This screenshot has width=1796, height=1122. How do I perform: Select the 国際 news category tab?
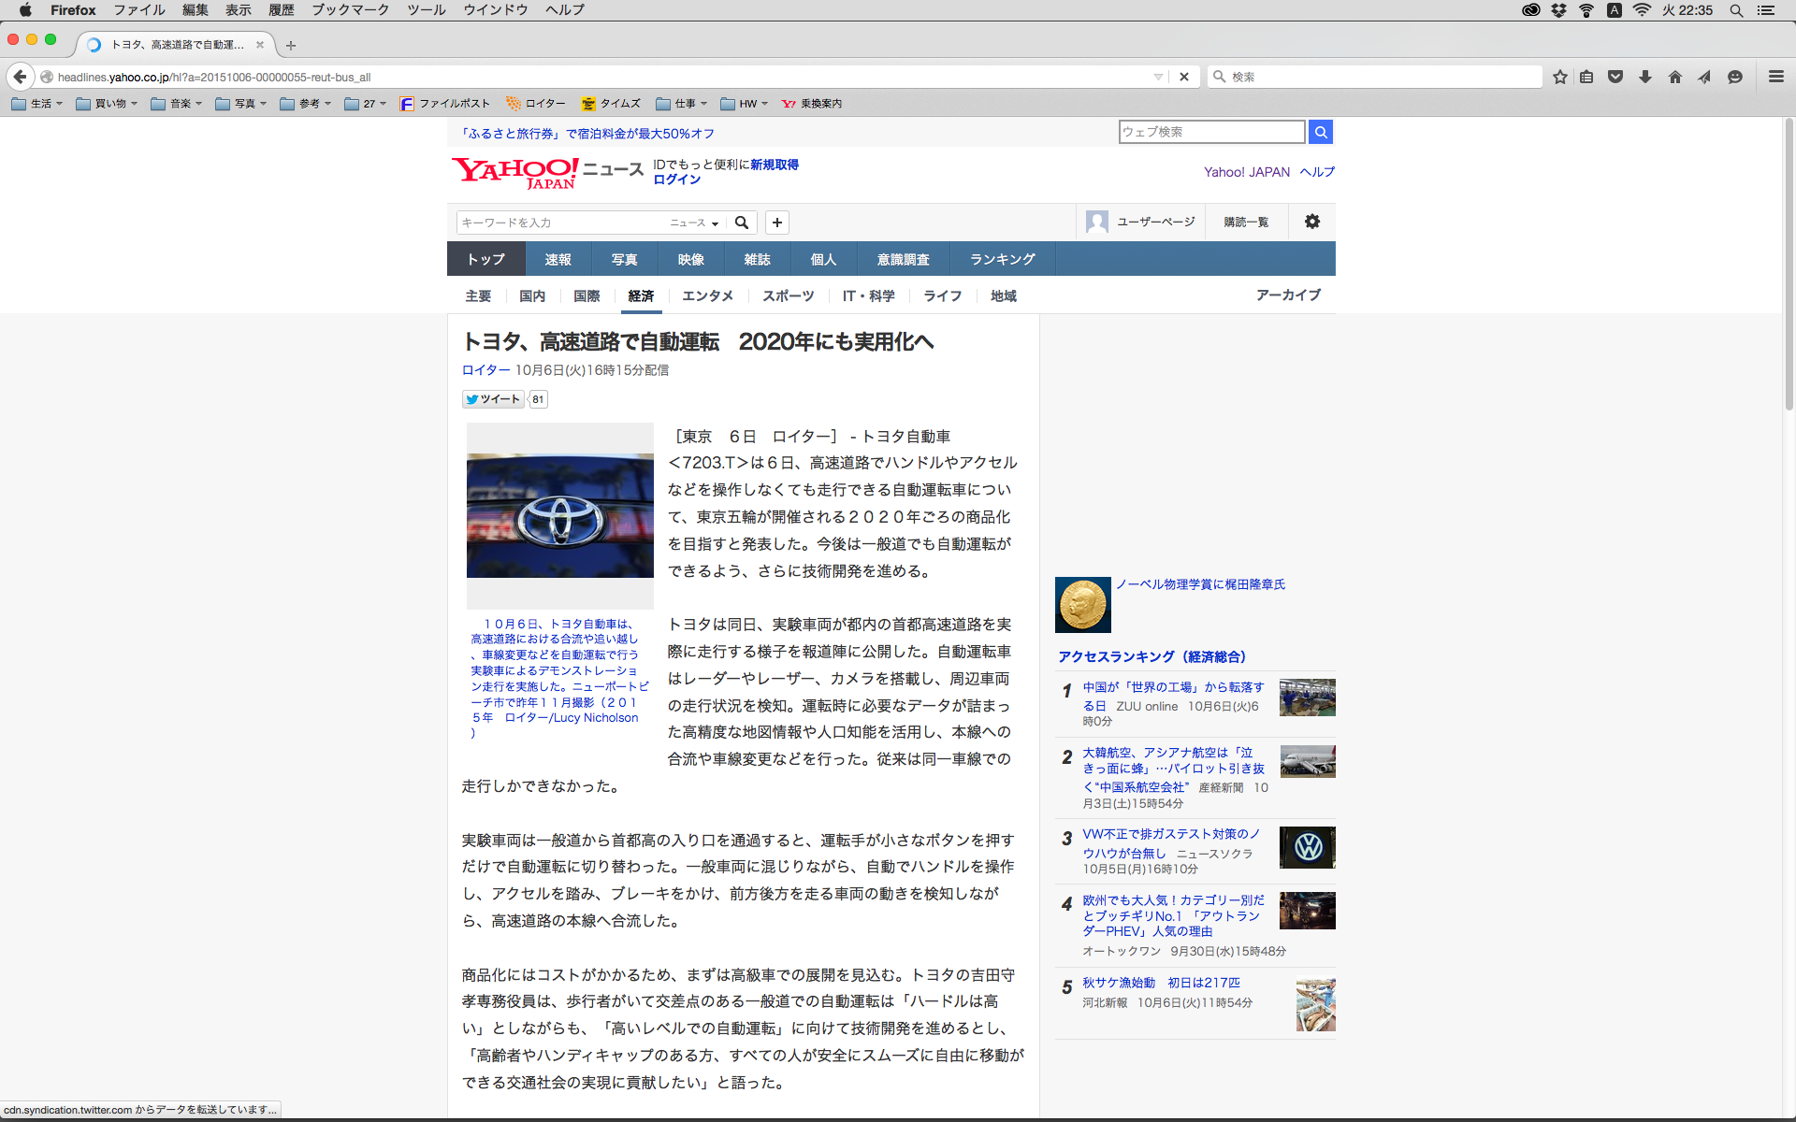pos(587,295)
